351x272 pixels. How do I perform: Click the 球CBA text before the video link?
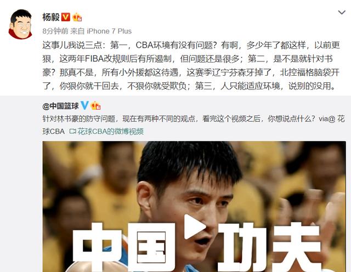point(54,132)
